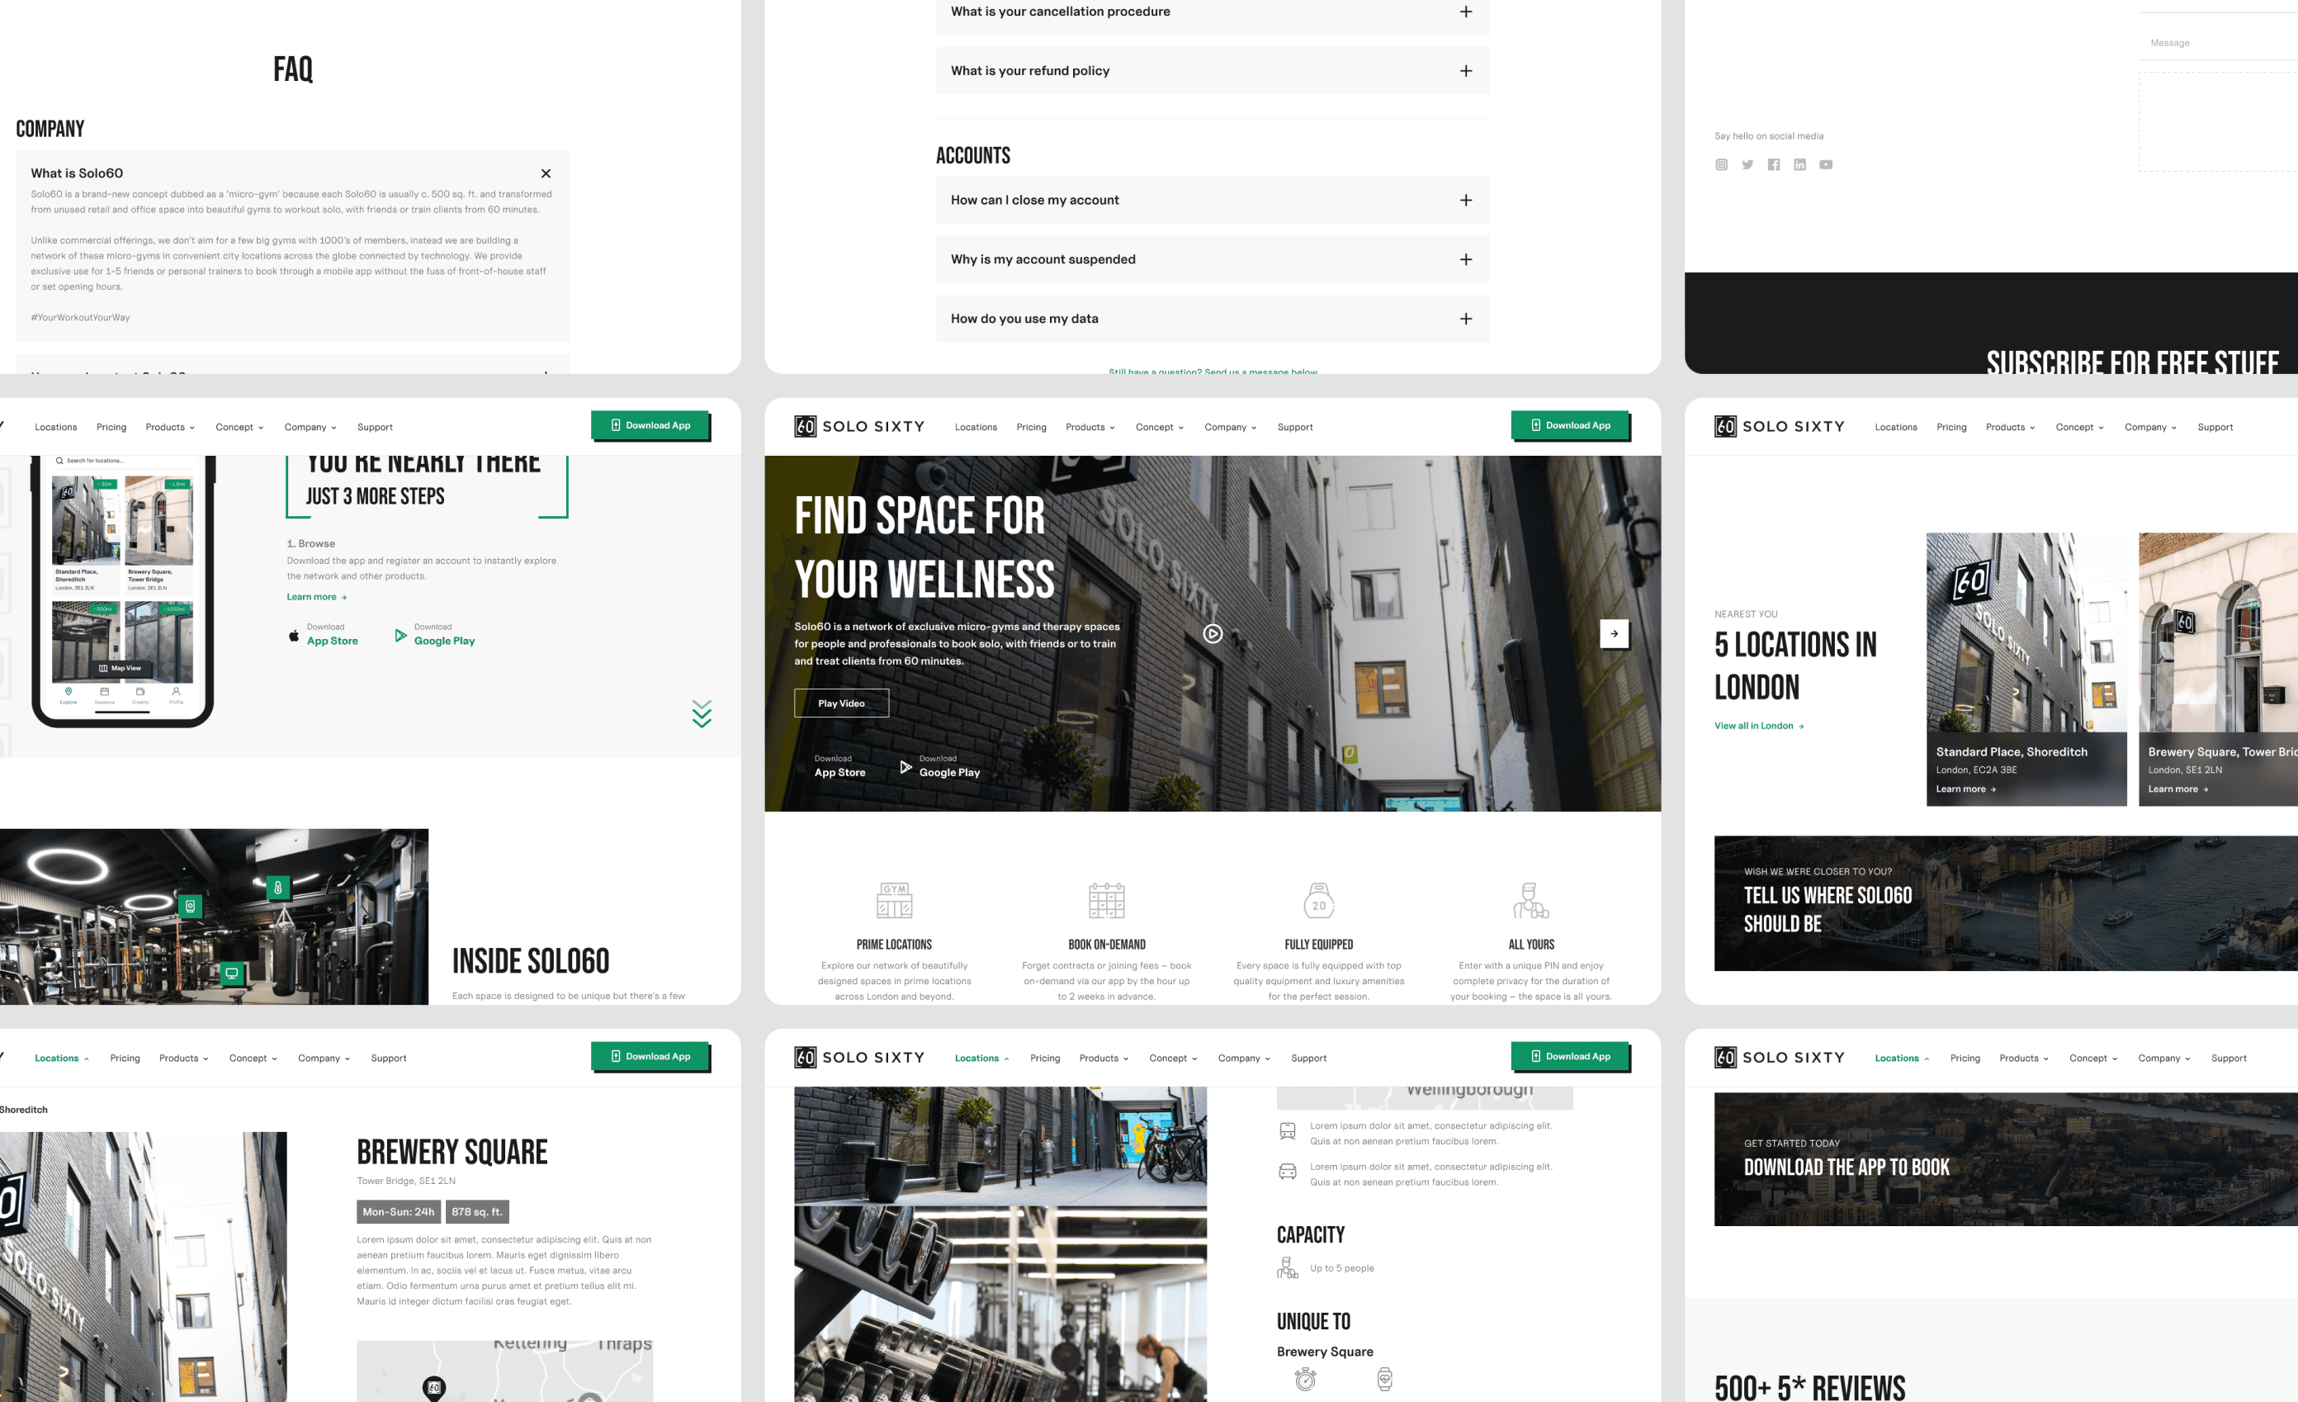Viewport: 2298px width, 1402px height.
Task: Open Concept dropdown on the hero page
Action: pyautogui.click(x=1159, y=427)
